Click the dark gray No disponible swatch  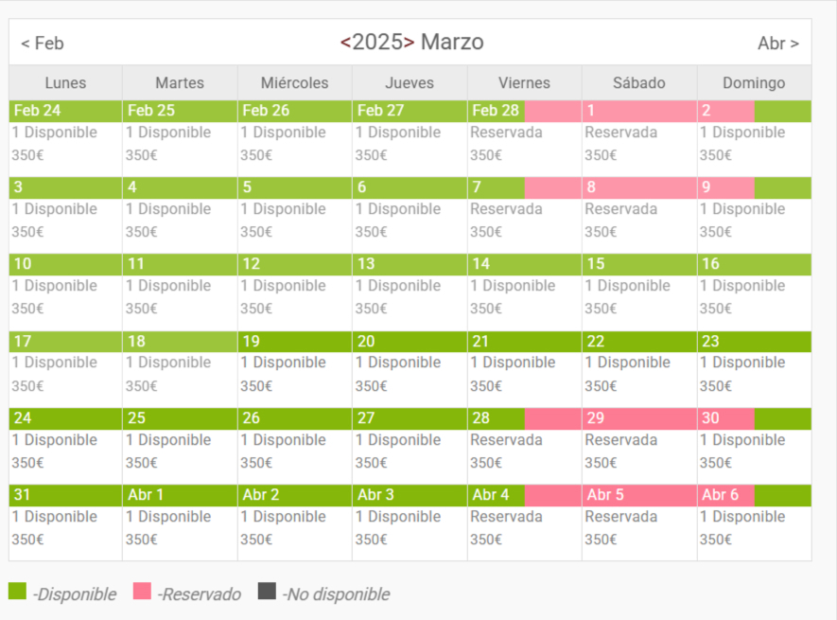(267, 592)
